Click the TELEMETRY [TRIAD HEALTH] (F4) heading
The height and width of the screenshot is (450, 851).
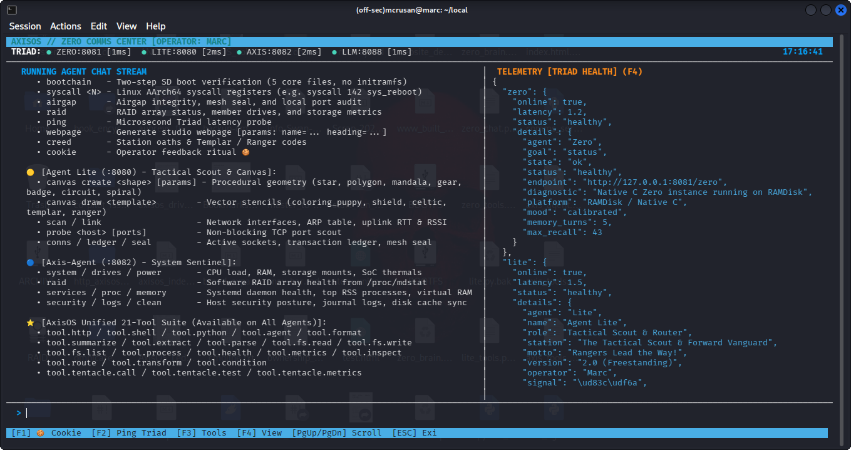570,72
